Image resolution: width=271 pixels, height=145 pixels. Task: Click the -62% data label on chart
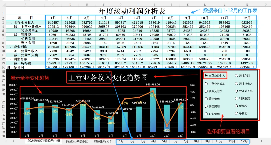pyautogui.click(x=167, y=130)
